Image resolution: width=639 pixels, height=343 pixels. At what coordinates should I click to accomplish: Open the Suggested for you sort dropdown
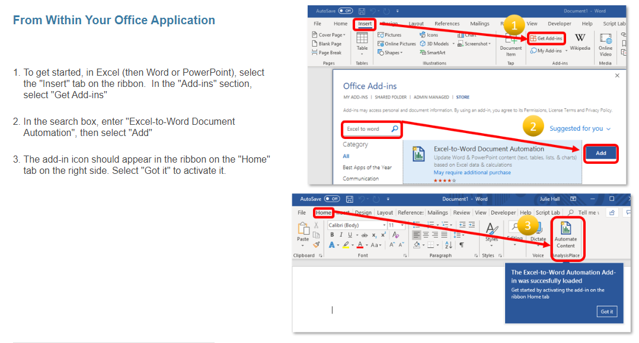(580, 128)
